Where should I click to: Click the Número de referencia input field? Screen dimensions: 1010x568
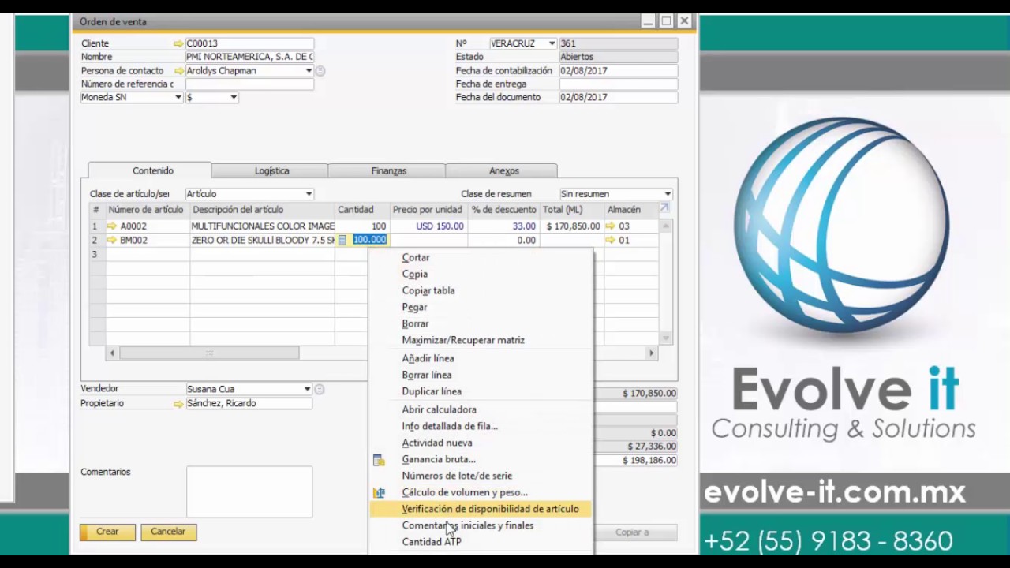[x=249, y=84]
